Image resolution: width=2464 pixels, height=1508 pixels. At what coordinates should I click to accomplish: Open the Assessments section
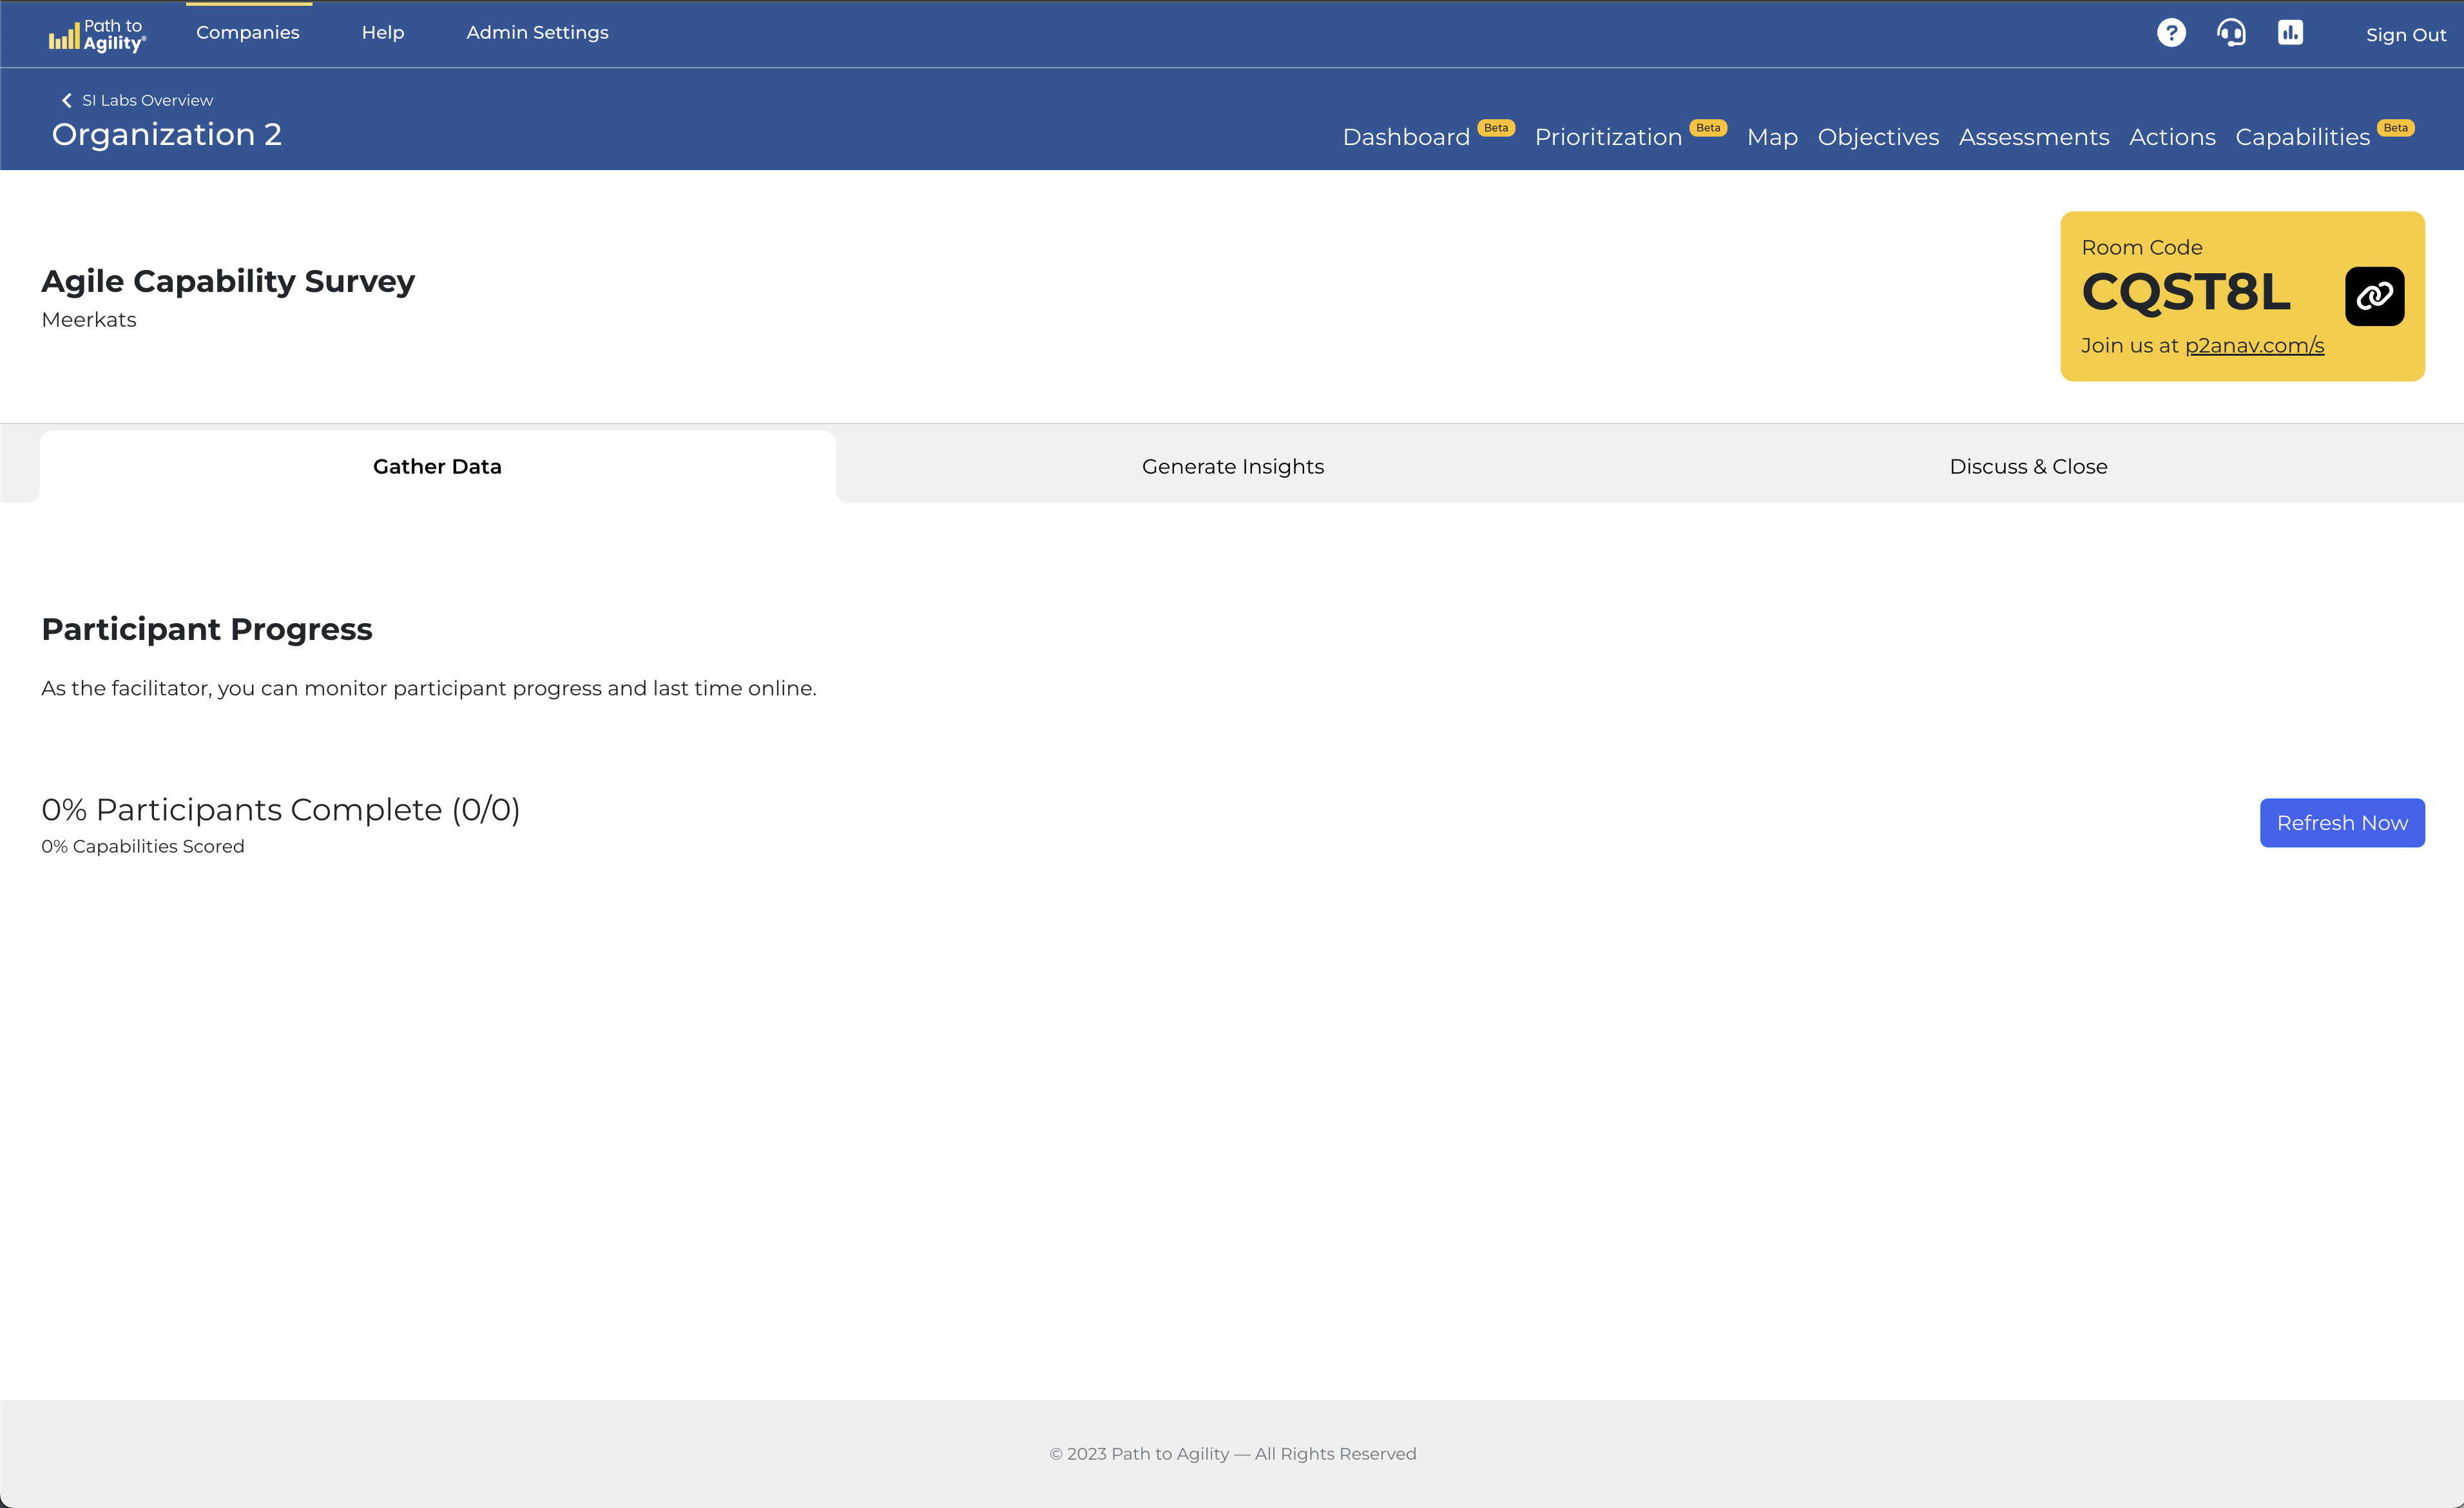pyautogui.click(x=2033, y=137)
